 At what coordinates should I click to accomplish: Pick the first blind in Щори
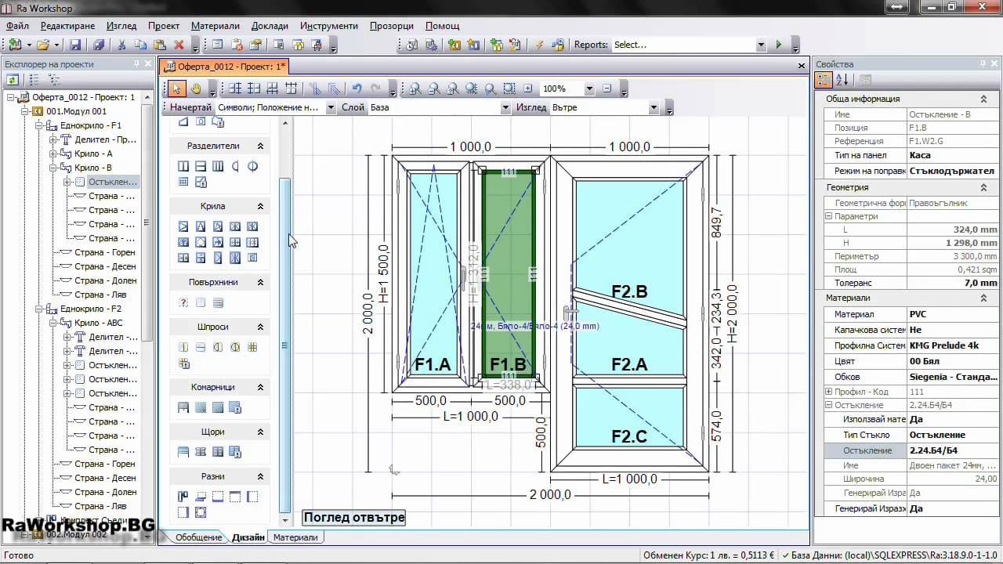tap(183, 451)
